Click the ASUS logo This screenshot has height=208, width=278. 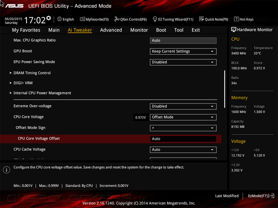click(x=14, y=6)
